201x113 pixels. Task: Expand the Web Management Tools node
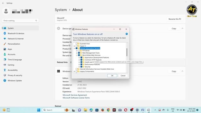pyautogui.click(x=77, y=53)
